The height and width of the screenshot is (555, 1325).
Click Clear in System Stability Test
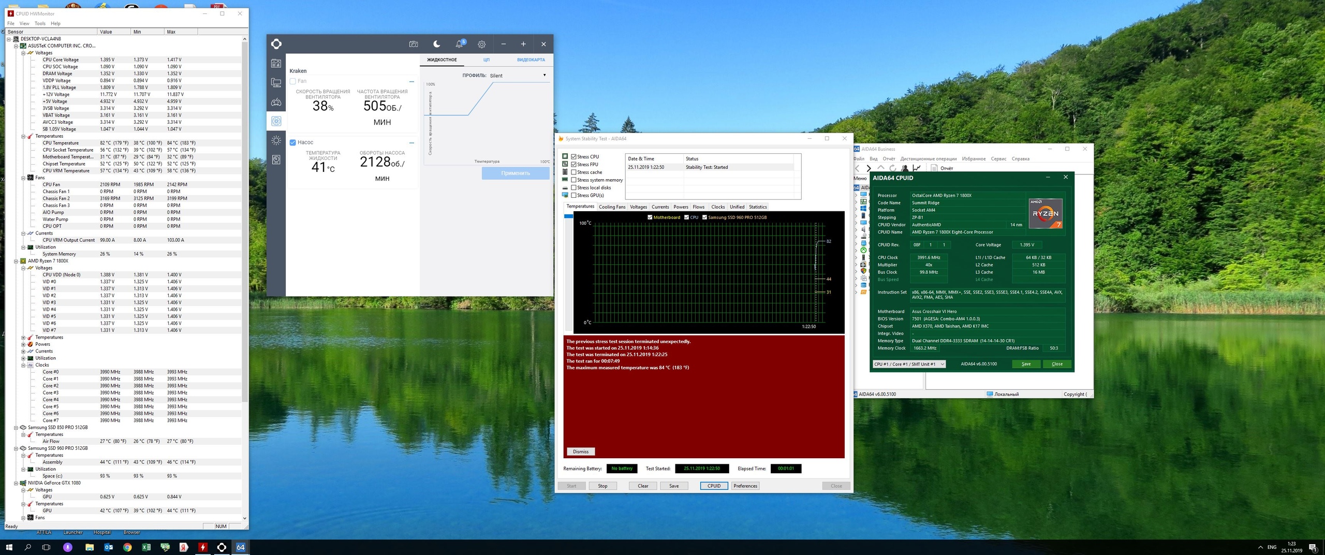(643, 486)
